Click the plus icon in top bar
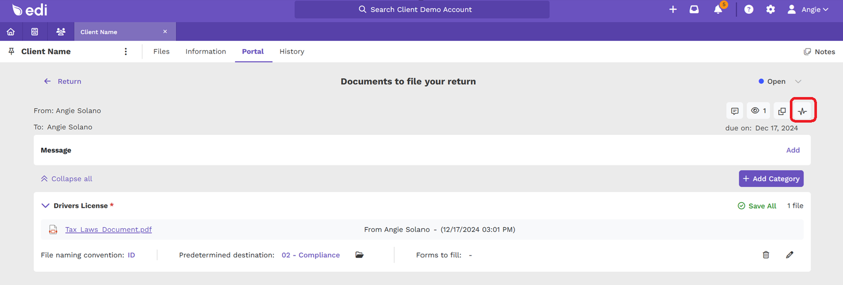This screenshot has height=285, width=843. 673,9
